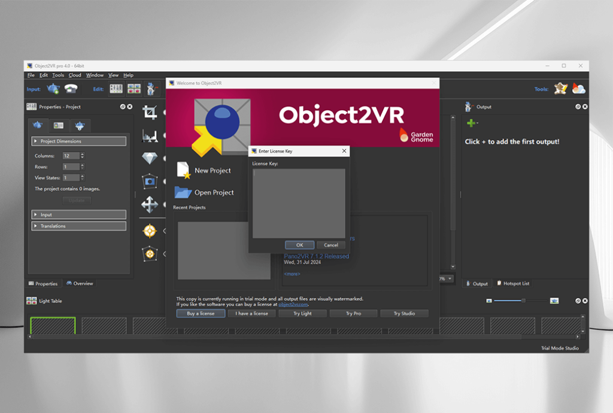Open the Pano2VR 7.1.2 Released link
Screen dimensions: 613x413
(x=316, y=256)
